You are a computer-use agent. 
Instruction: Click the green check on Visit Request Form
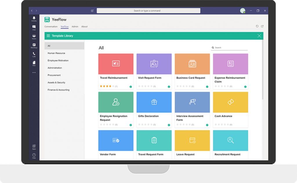tap(169, 87)
